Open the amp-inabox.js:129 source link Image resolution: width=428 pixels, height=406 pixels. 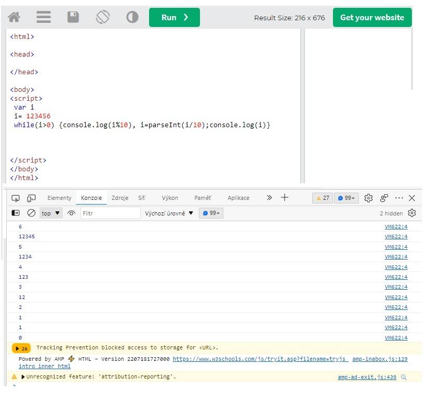380,359
